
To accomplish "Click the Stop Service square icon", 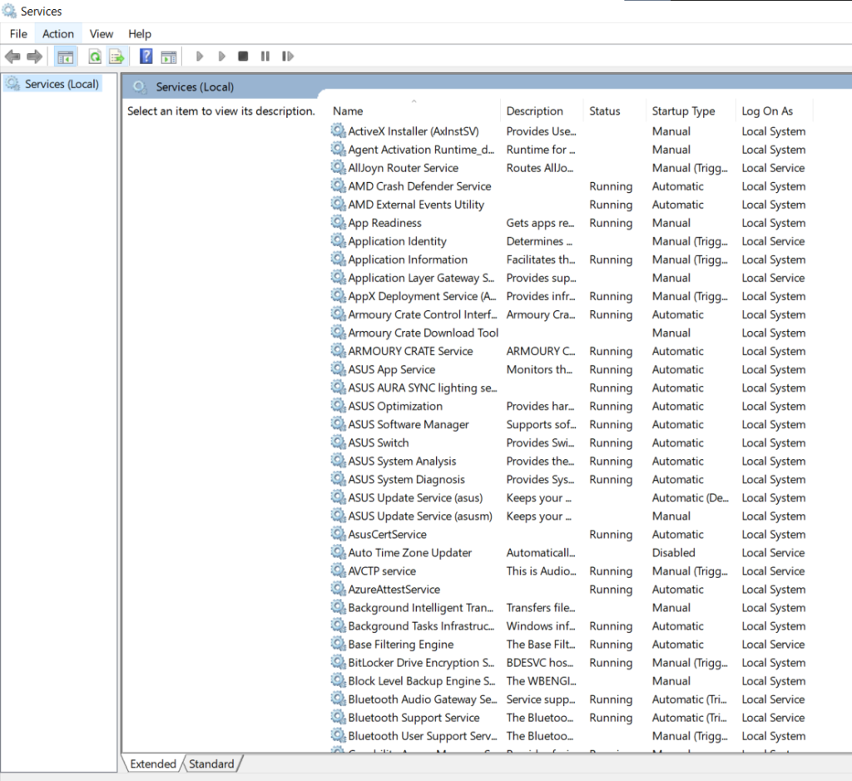I will pos(243,56).
